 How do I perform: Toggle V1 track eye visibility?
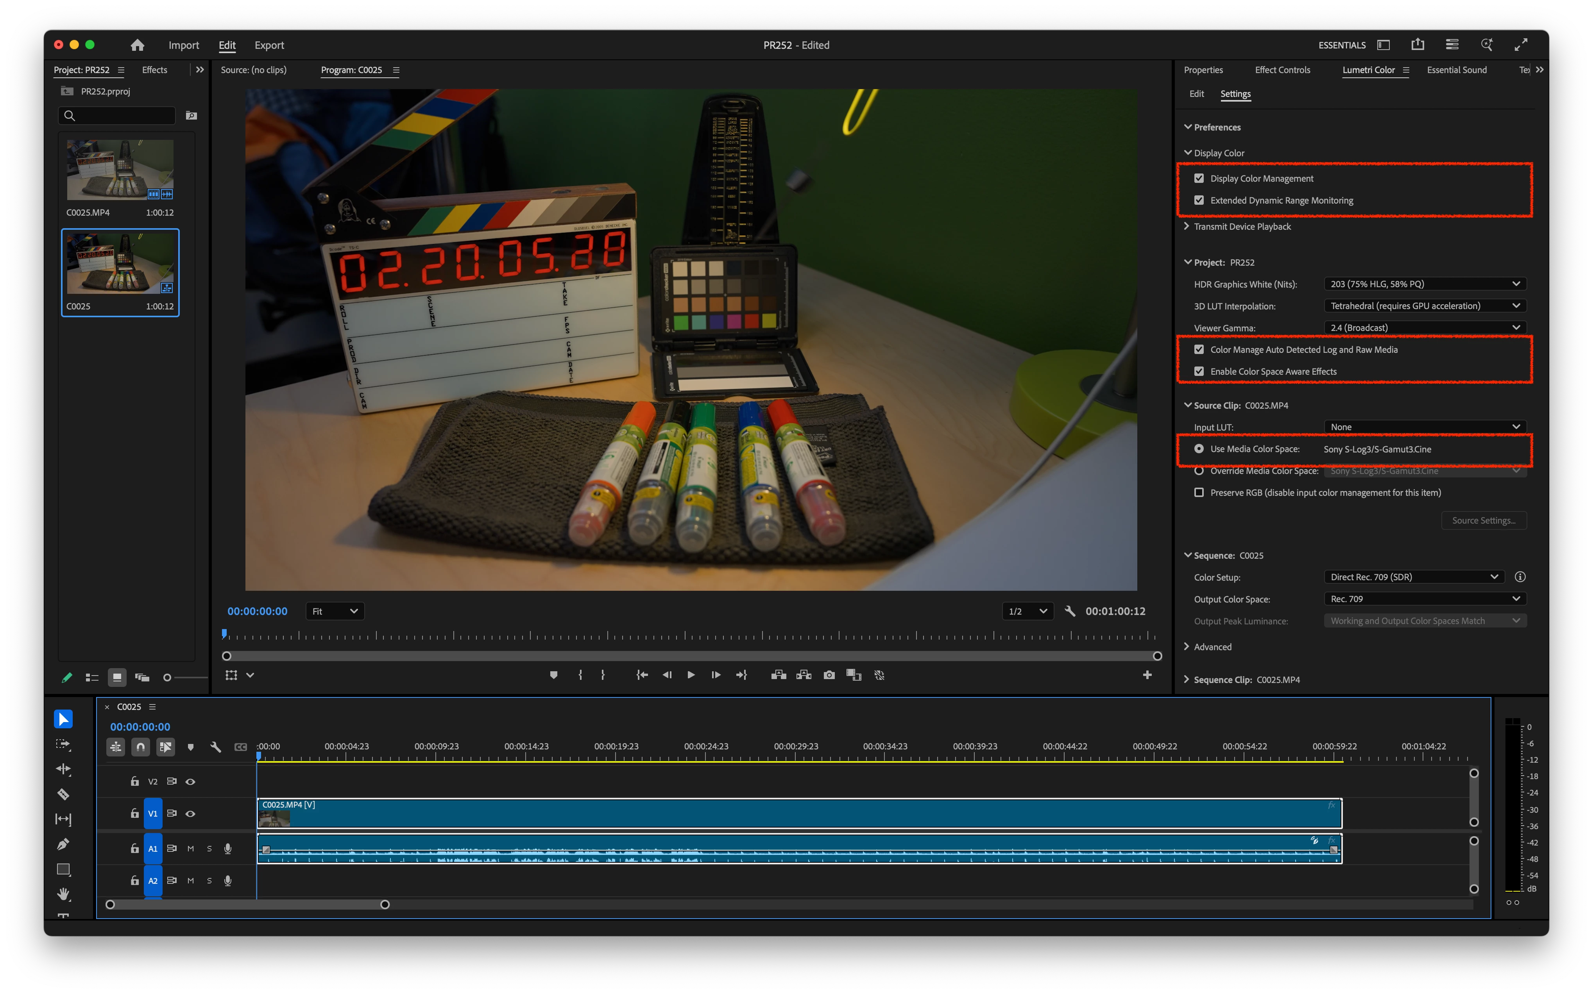click(191, 814)
